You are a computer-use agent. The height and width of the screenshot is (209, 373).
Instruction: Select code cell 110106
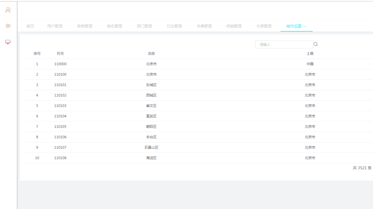point(60,137)
